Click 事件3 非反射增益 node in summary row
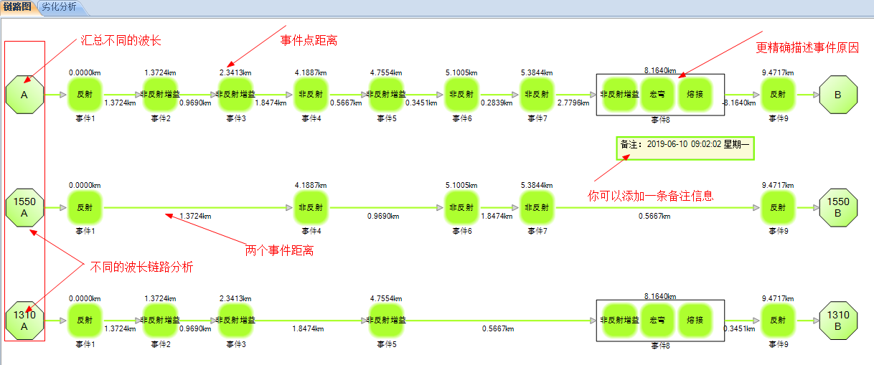The image size is (874, 365). click(235, 95)
